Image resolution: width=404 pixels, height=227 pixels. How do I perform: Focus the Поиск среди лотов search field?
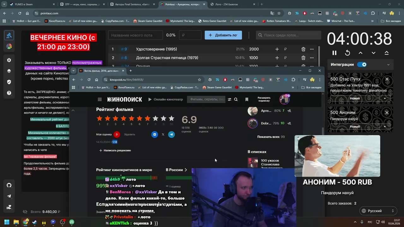(x=288, y=35)
